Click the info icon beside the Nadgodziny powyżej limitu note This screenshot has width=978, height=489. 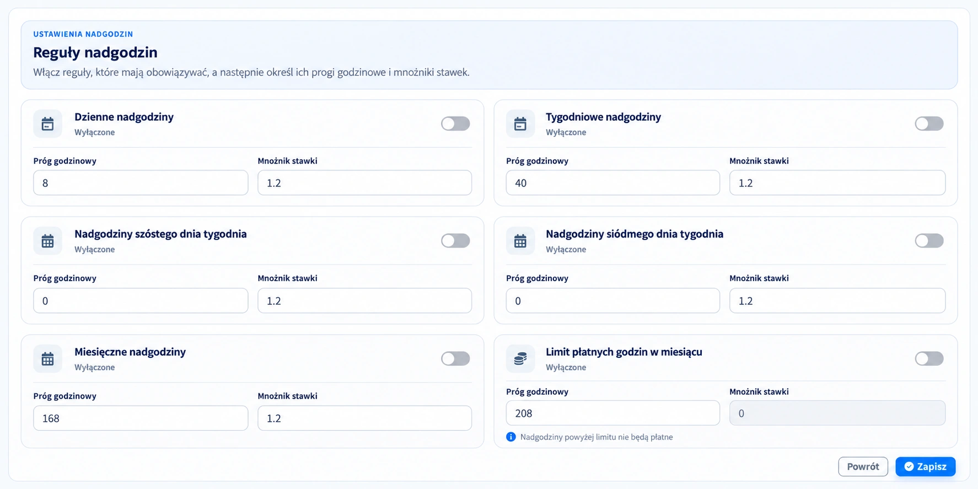pyautogui.click(x=511, y=437)
